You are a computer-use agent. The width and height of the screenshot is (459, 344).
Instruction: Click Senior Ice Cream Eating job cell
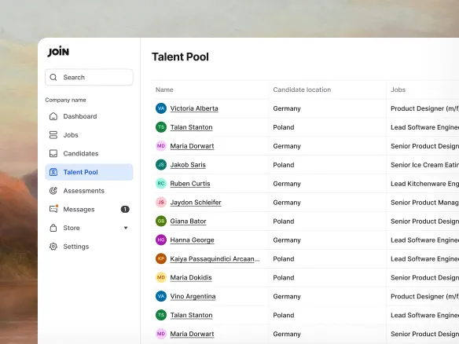[424, 165]
